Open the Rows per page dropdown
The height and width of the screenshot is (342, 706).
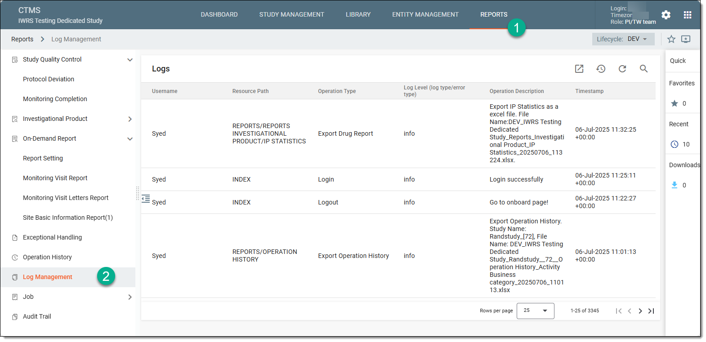coord(536,311)
